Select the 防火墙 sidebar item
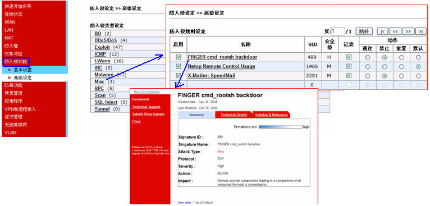Screen dimensions: 430x206 pos(11,46)
